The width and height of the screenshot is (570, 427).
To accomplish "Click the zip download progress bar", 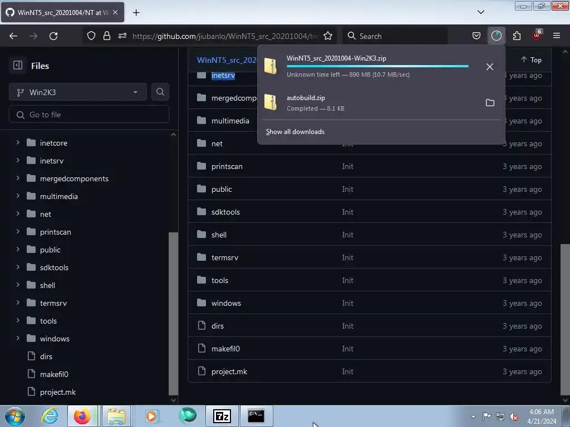I will [377, 66].
